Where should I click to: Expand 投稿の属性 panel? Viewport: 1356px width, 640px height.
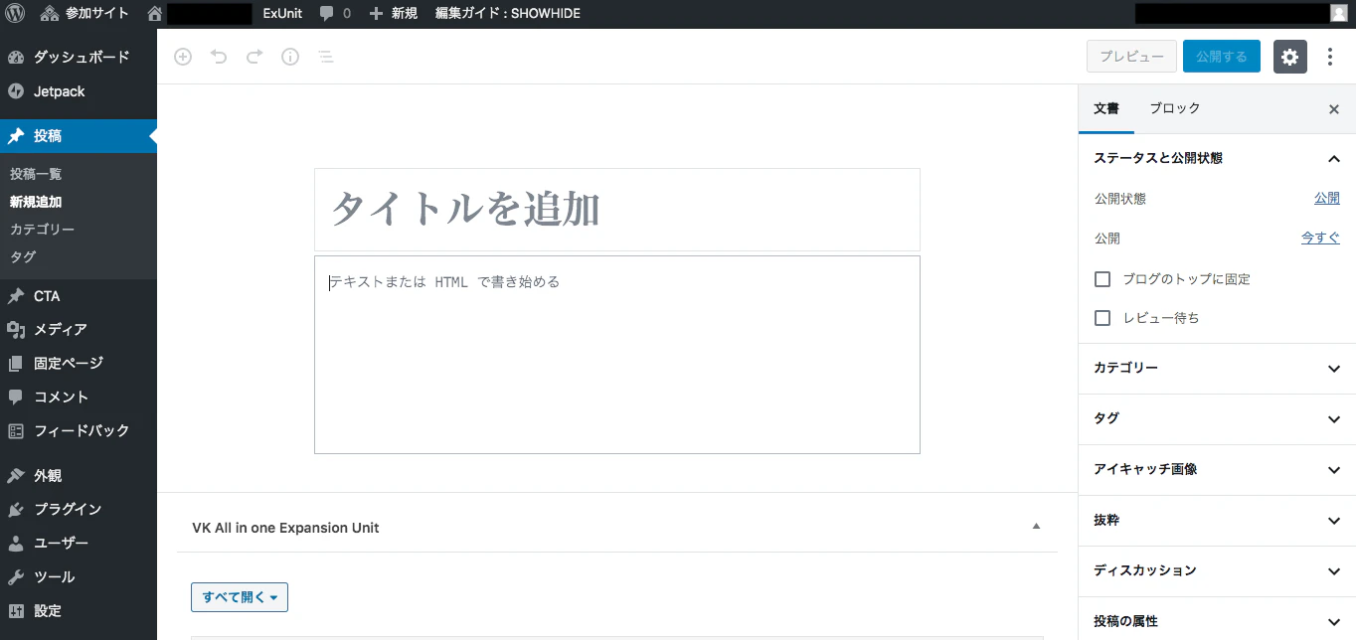(1217, 621)
